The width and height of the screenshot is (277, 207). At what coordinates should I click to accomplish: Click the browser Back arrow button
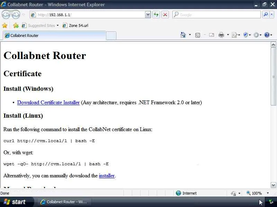tap(6, 14)
